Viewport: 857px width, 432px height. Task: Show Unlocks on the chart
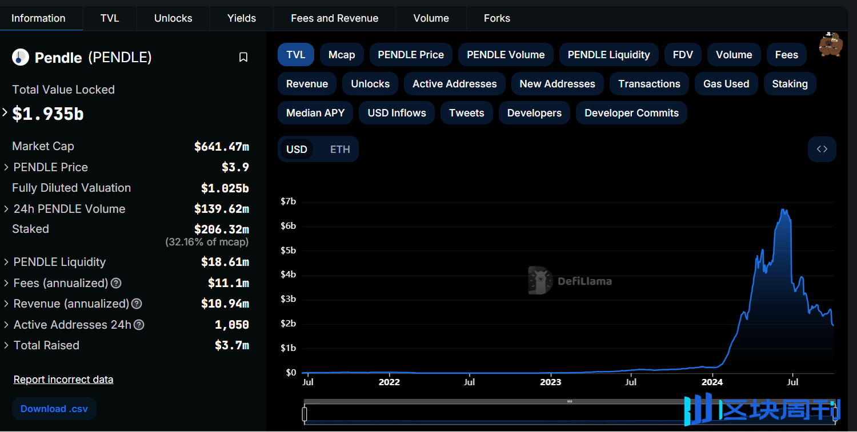click(x=370, y=84)
